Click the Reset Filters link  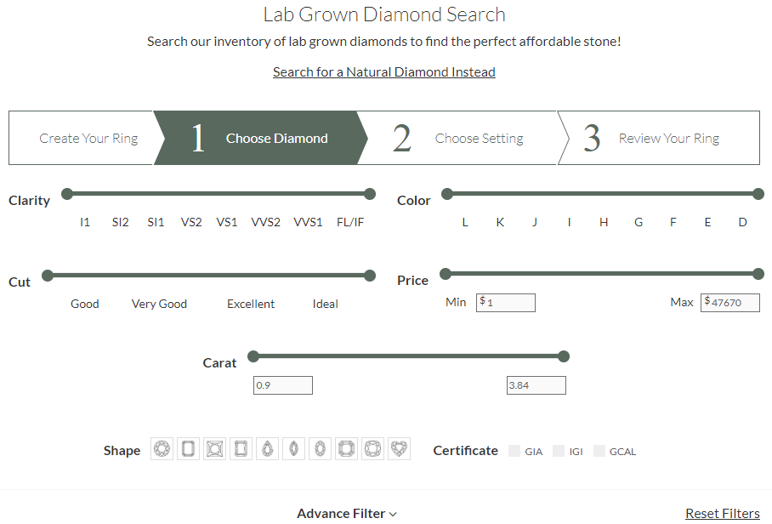click(x=722, y=513)
